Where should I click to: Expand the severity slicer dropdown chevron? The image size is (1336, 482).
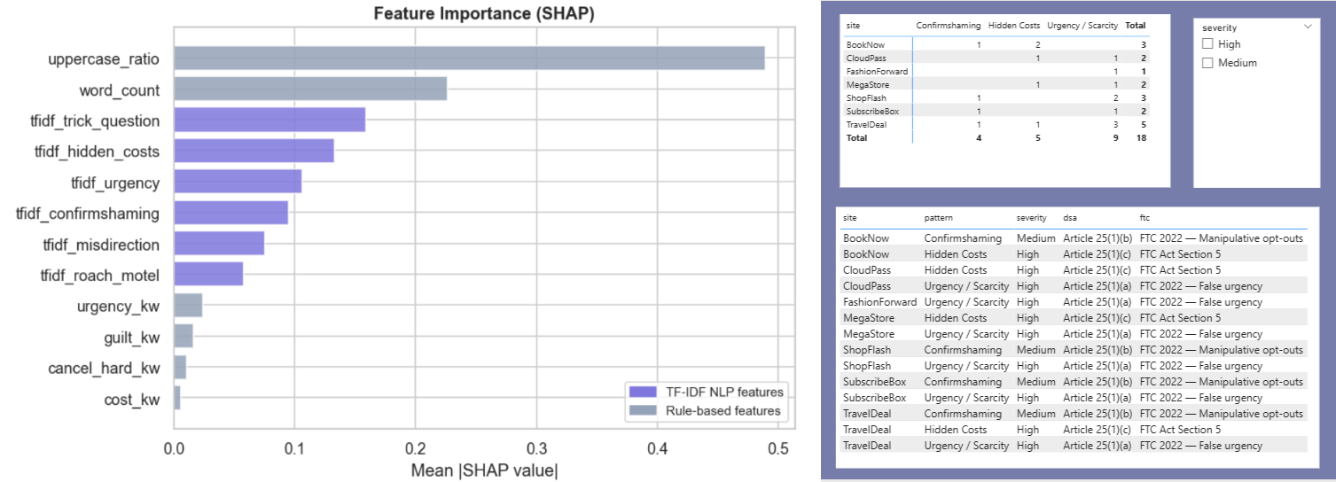[1308, 27]
